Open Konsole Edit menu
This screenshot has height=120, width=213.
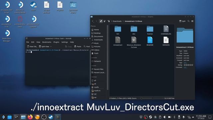point(33,42)
